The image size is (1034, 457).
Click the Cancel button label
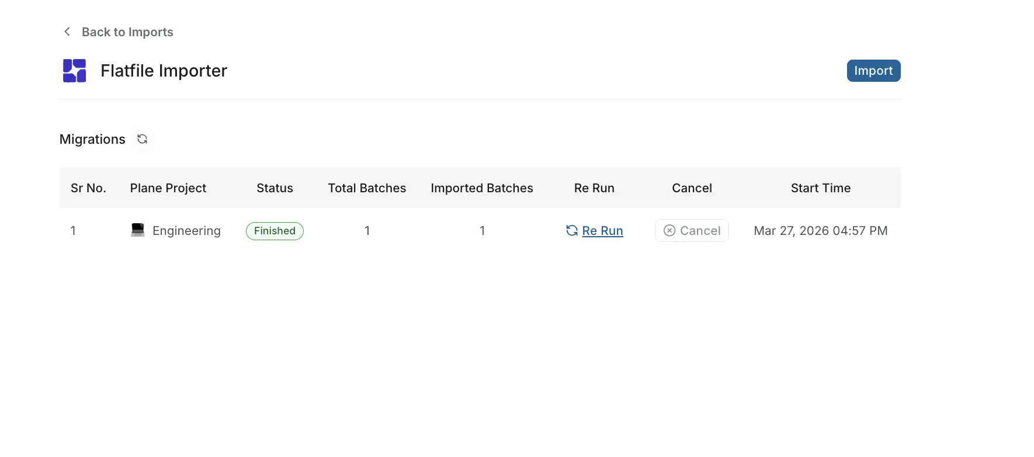pyautogui.click(x=700, y=231)
